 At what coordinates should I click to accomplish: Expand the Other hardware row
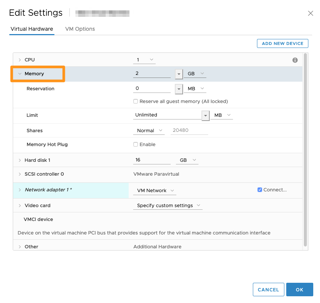coord(20,247)
